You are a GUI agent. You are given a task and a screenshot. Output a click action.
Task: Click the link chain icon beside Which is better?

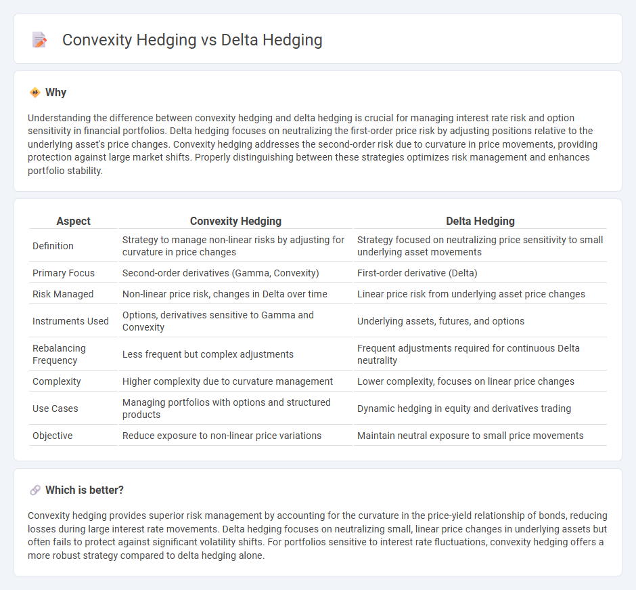(x=35, y=490)
